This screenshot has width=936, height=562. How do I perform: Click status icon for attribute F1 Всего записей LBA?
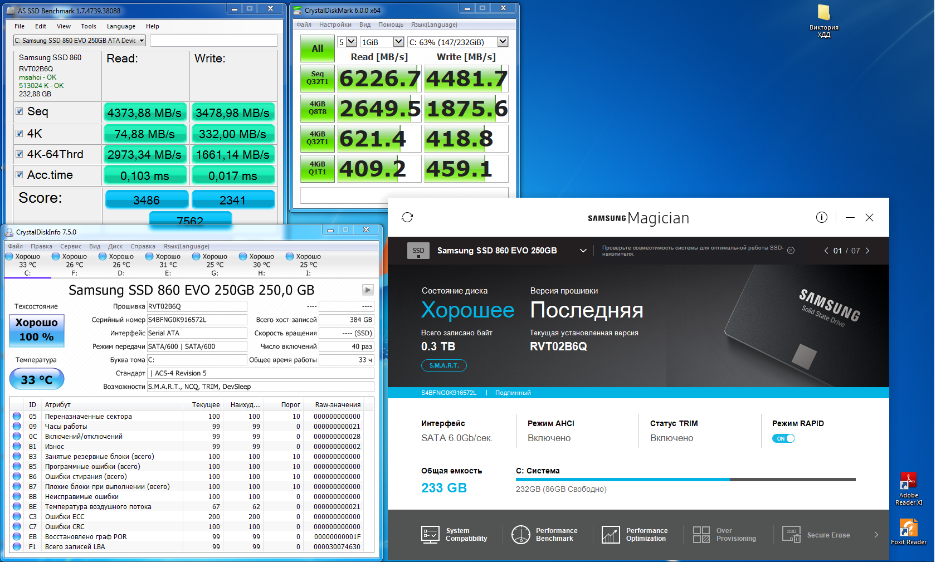[x=17, y=546]
